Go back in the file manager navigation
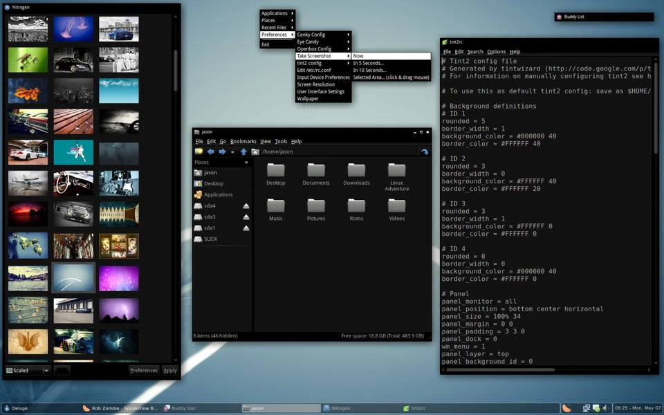The height and width of the screenshot is (415, 664). point(211,151)
